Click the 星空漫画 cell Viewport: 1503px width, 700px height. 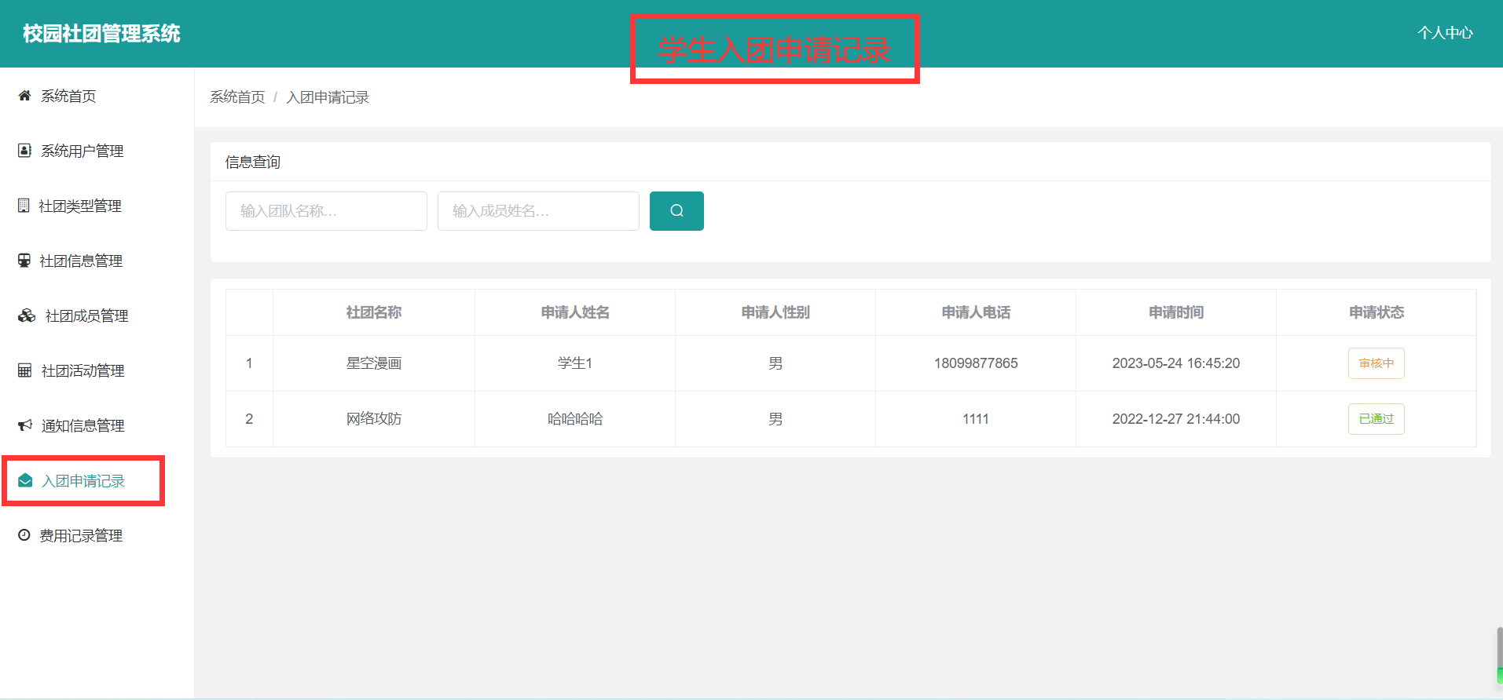tap(374, 363)
